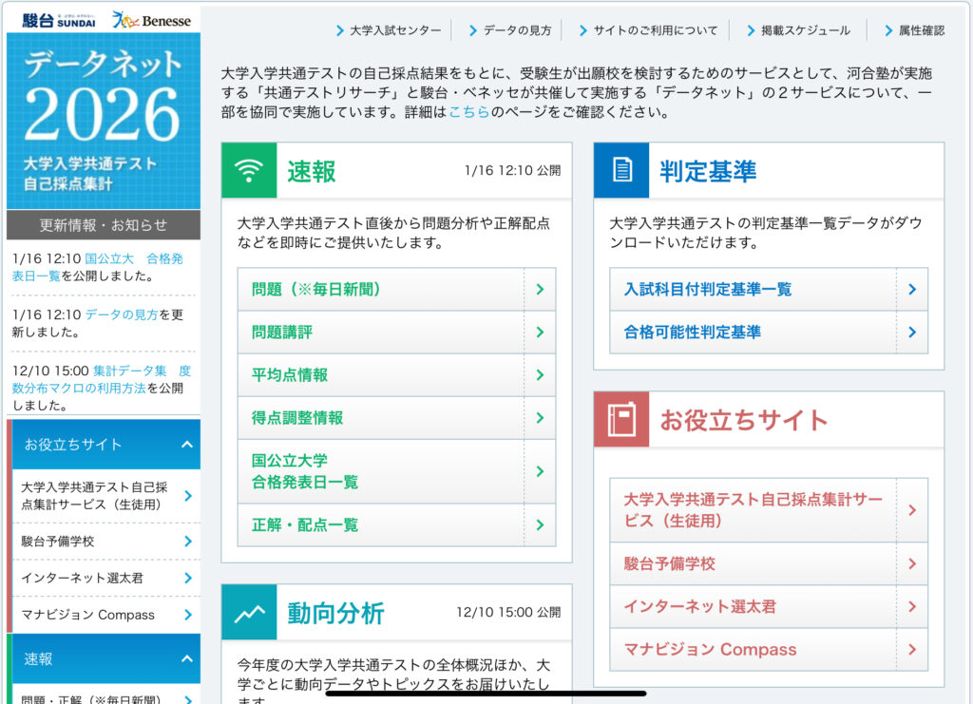Screen dimensions: 973x704
Task: Click the データネット 2026 banner image
Action: 103,121
